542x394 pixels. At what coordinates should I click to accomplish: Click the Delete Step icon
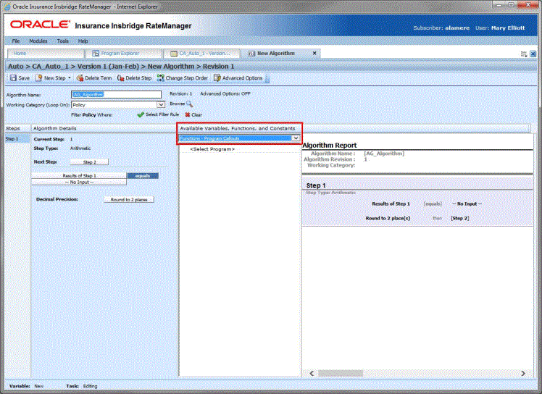point(120,78)
